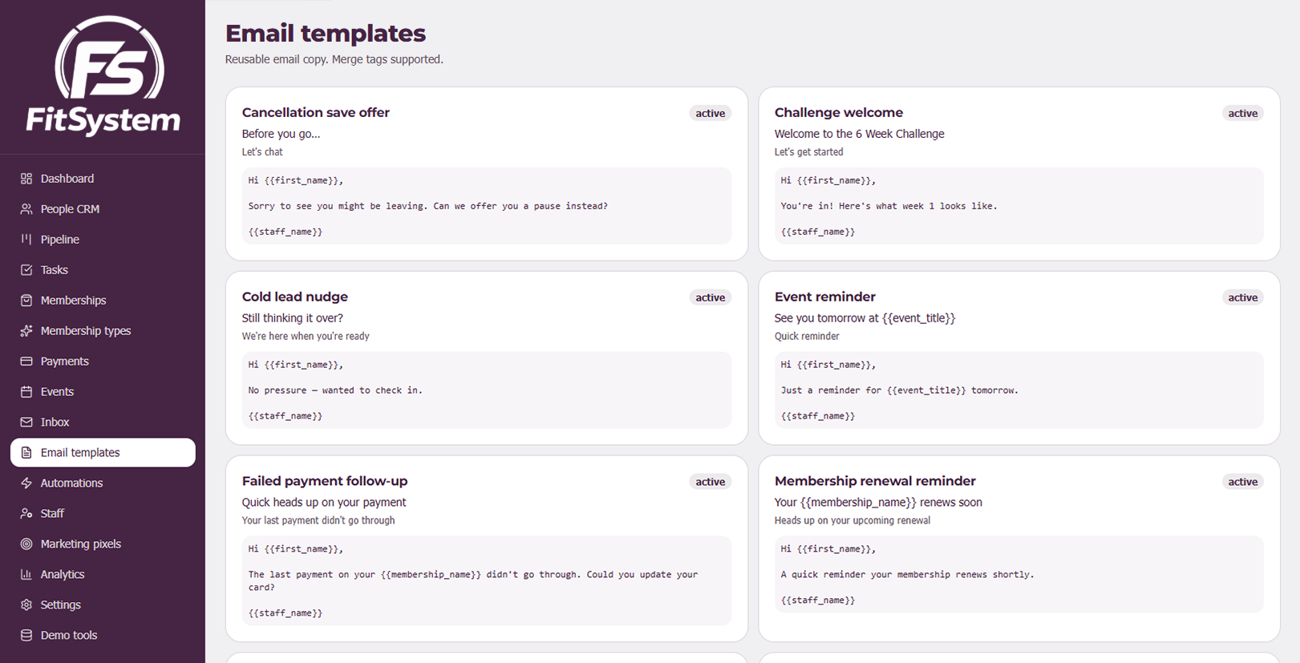
Task: Click the People CRM users icon
Action: pyautogui.click(x=26, y=209)
